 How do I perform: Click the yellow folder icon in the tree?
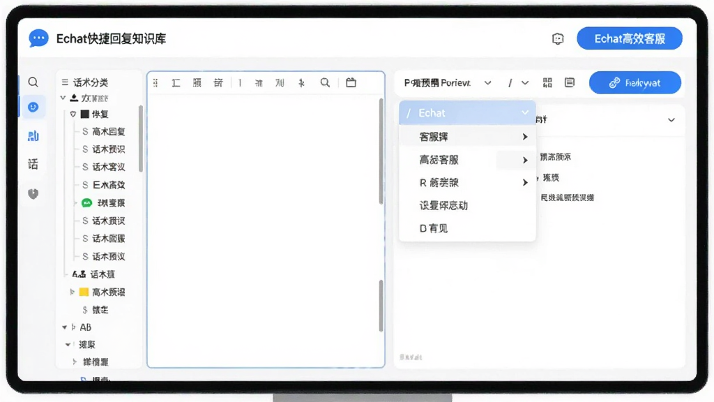[x=84, y=292]
